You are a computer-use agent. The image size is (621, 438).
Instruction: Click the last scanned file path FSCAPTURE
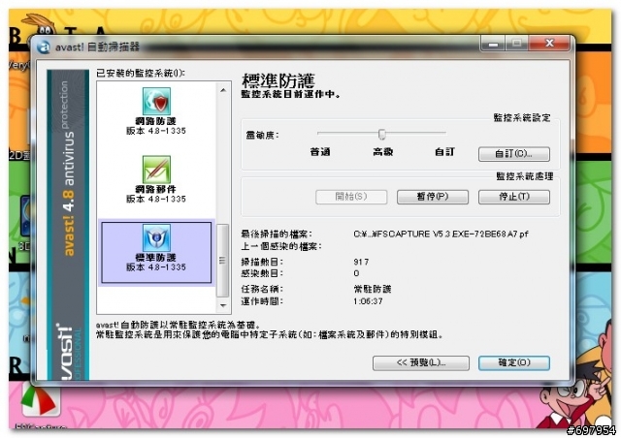coord(441,235)
